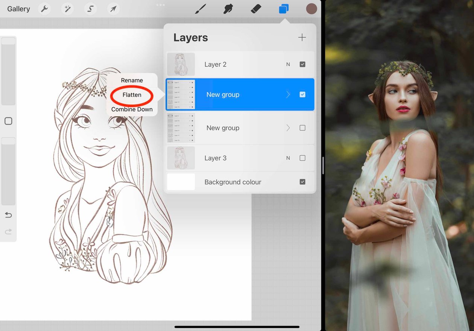Tap the square Modify button in sidebar
Image resolution: width=474 pixels, height=331 pixels.
(x=8, y=121)
